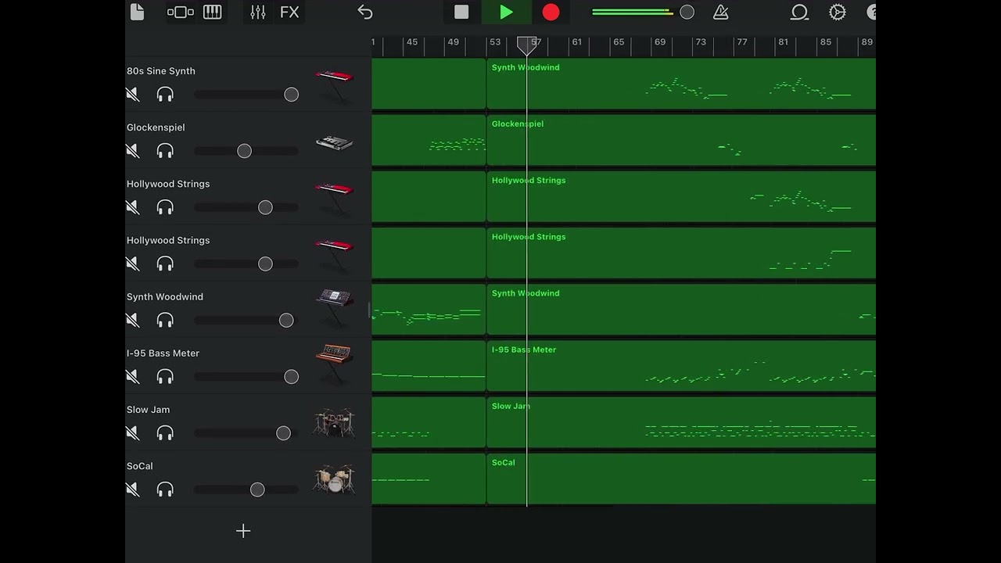This screenshot has width=1001, height=563.
Task: Select the I-95 Bass Meter region
Action: coord(681,366)
